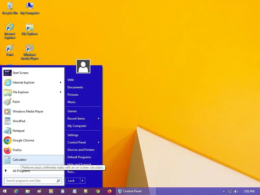Launch Paint from start menu
This screenshot has width=260, height=195.
pos(33,102)
